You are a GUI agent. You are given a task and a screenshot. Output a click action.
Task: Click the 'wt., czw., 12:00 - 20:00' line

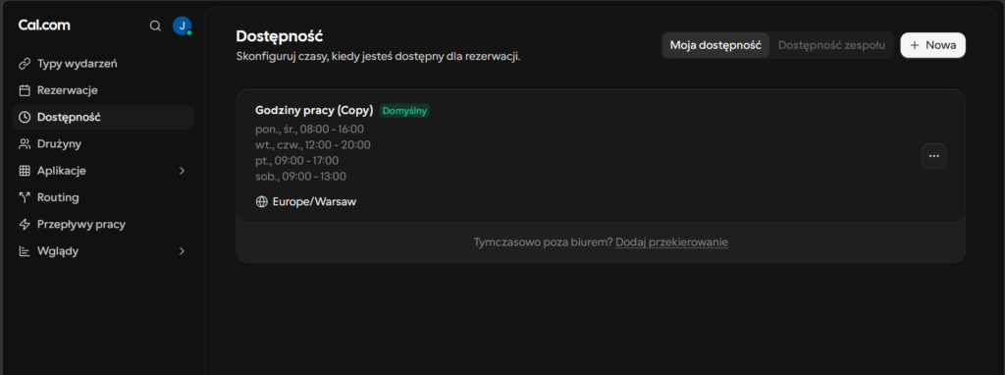tap(313, 145)
